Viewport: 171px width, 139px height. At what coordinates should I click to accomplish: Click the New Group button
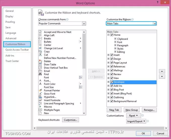click(132, 110)
